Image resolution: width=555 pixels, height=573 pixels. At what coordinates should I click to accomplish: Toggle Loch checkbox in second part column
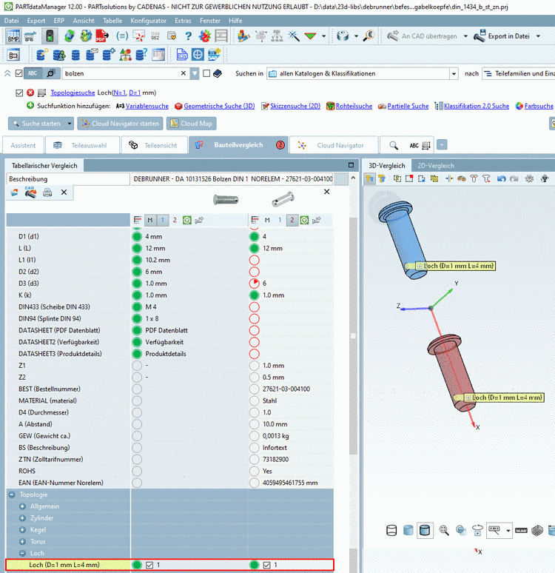(x=266, y=565)
